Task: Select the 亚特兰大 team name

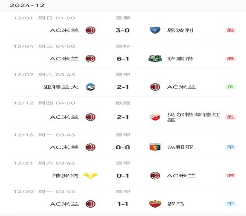Action: tap(61, 87)
